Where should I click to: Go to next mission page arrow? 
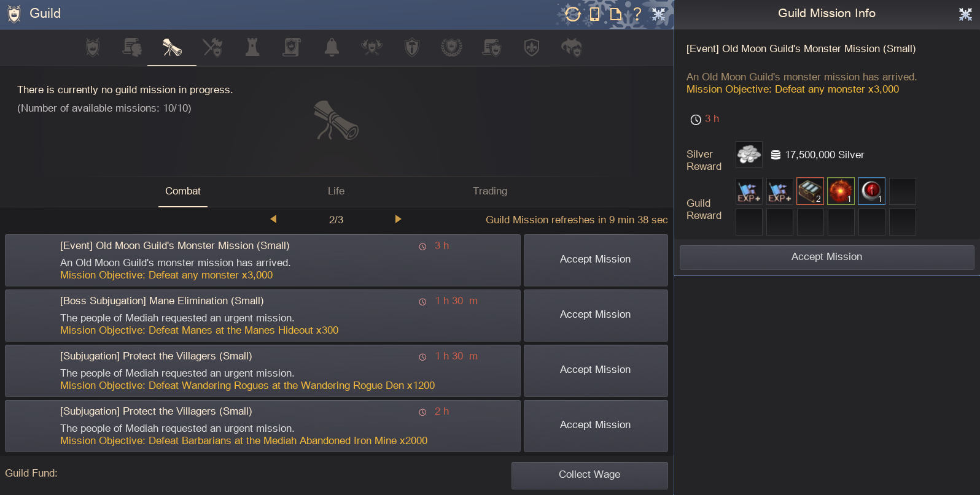(x=398, y=219)
